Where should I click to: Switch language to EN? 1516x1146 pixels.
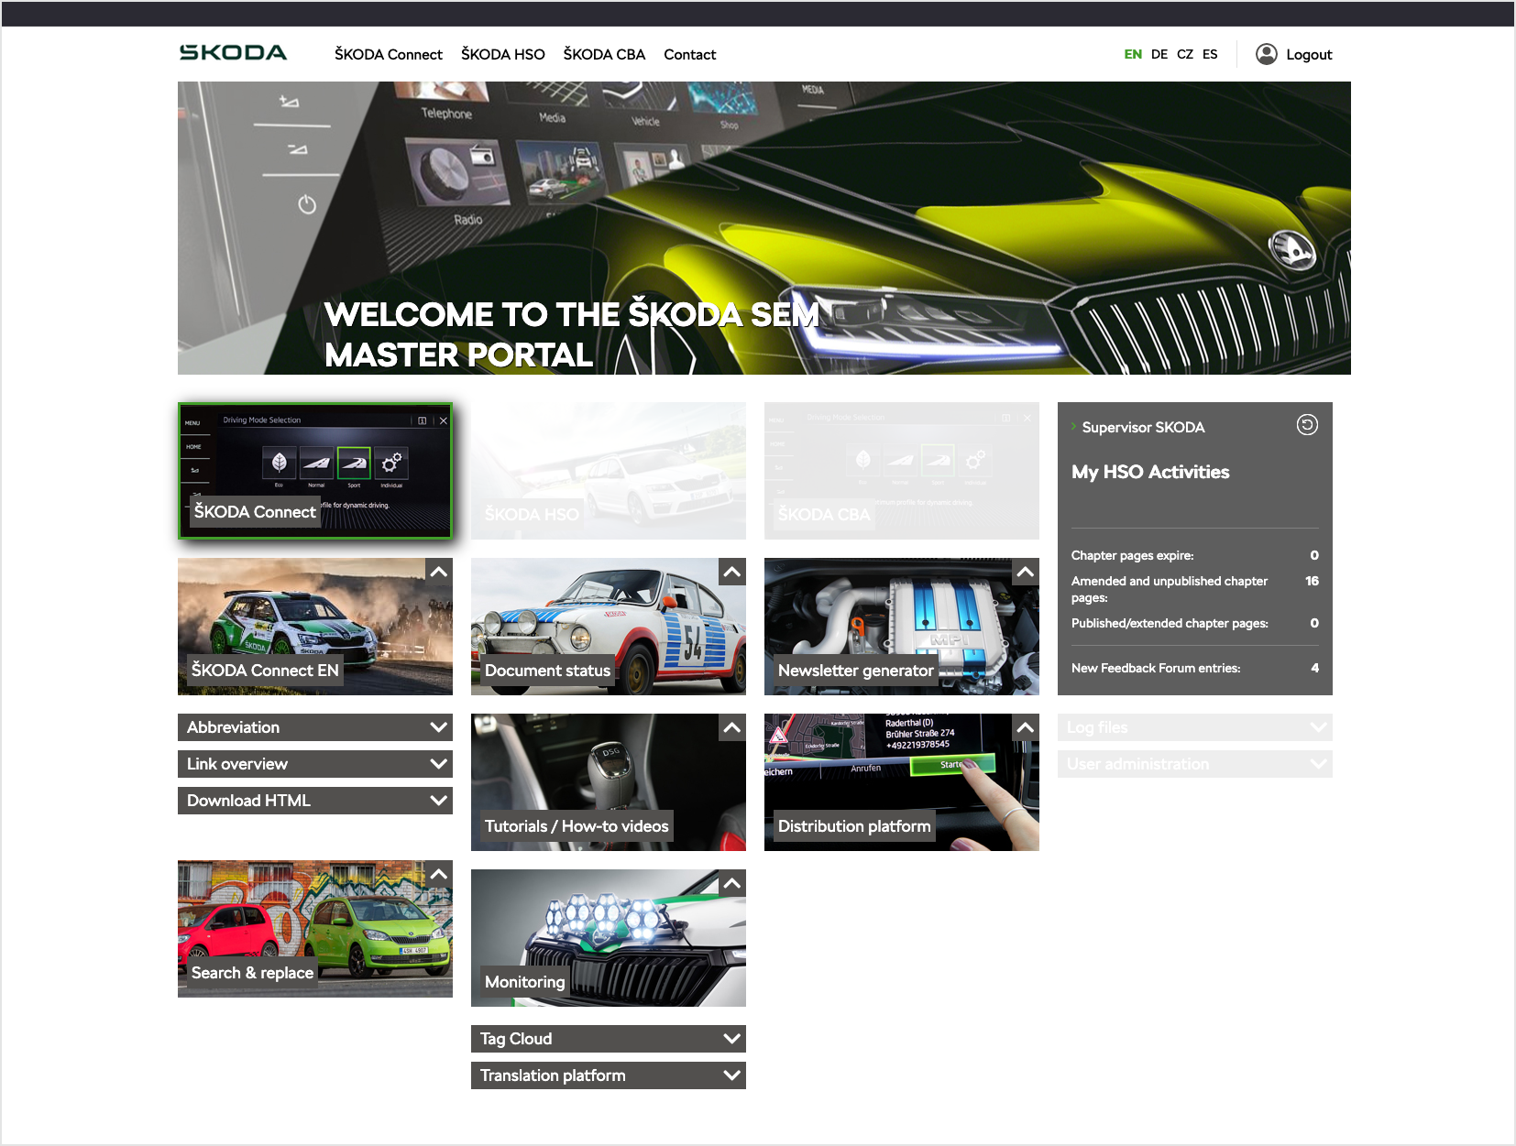[x=1133, y=55]
